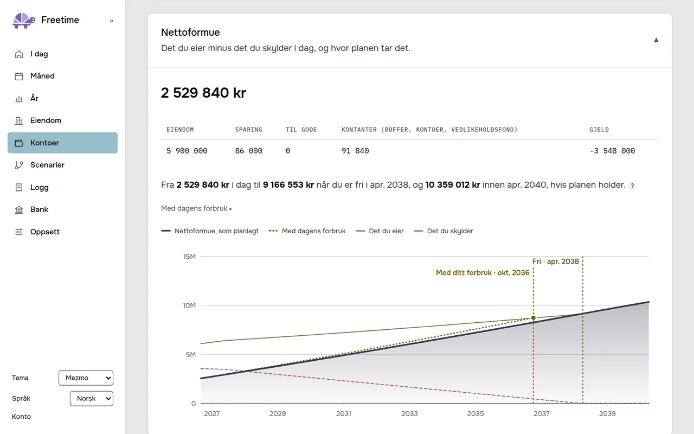The width and height of the screenshot is (694, 434).
Task: Click the Nettoformue panel heading
Action: click(x=190, y=33)
